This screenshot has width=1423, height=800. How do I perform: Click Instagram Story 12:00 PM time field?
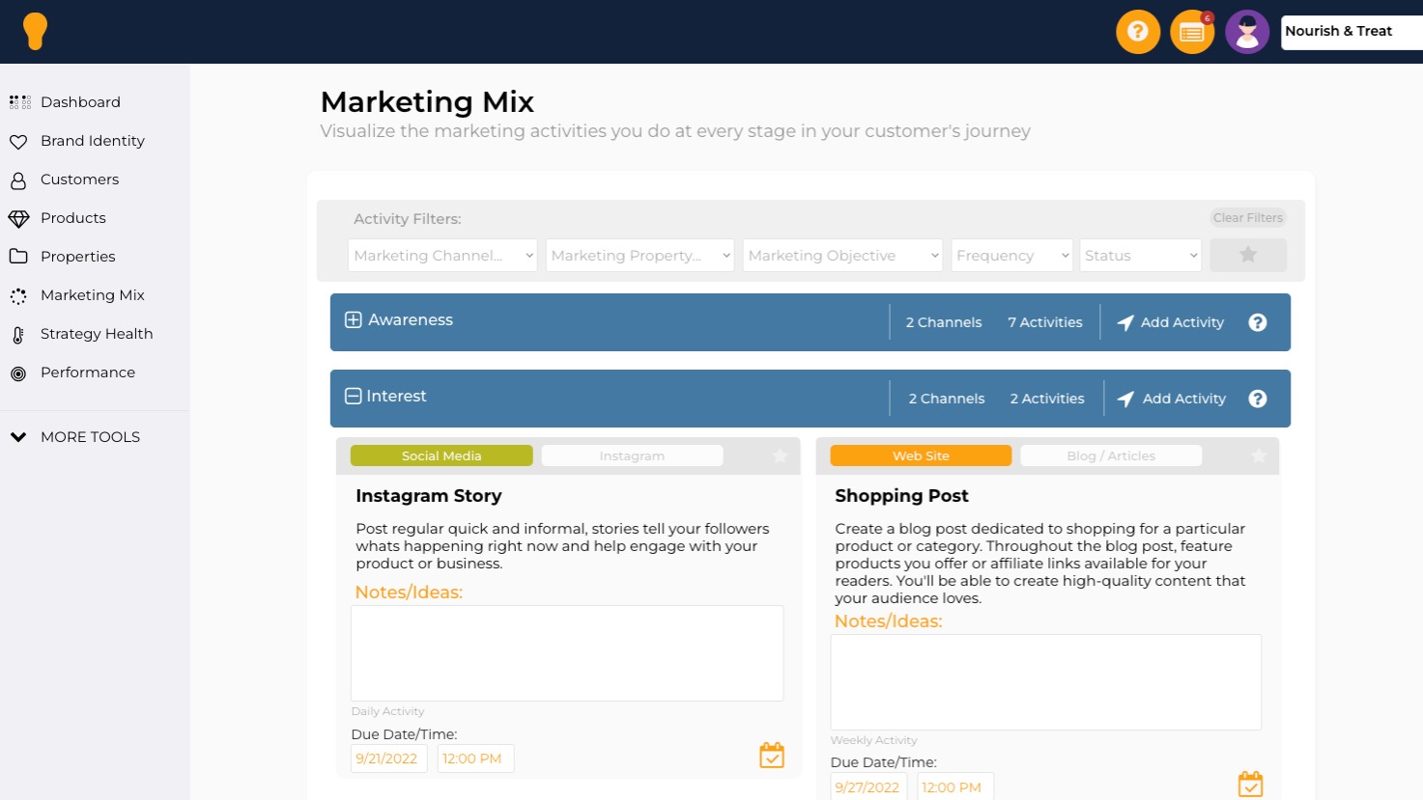pyautogui.click(x=475, y=759)
